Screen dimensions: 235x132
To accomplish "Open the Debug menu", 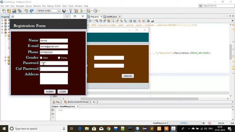I will [50, 6].
